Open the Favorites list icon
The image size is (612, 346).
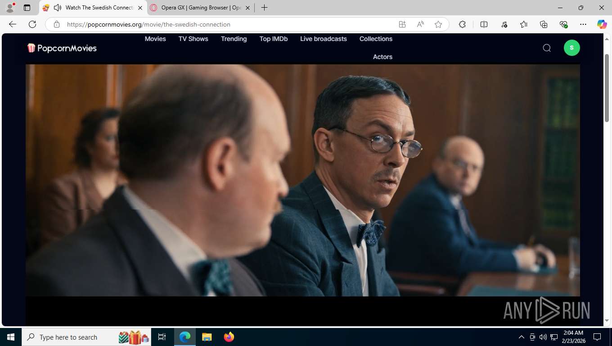[524, 24]
